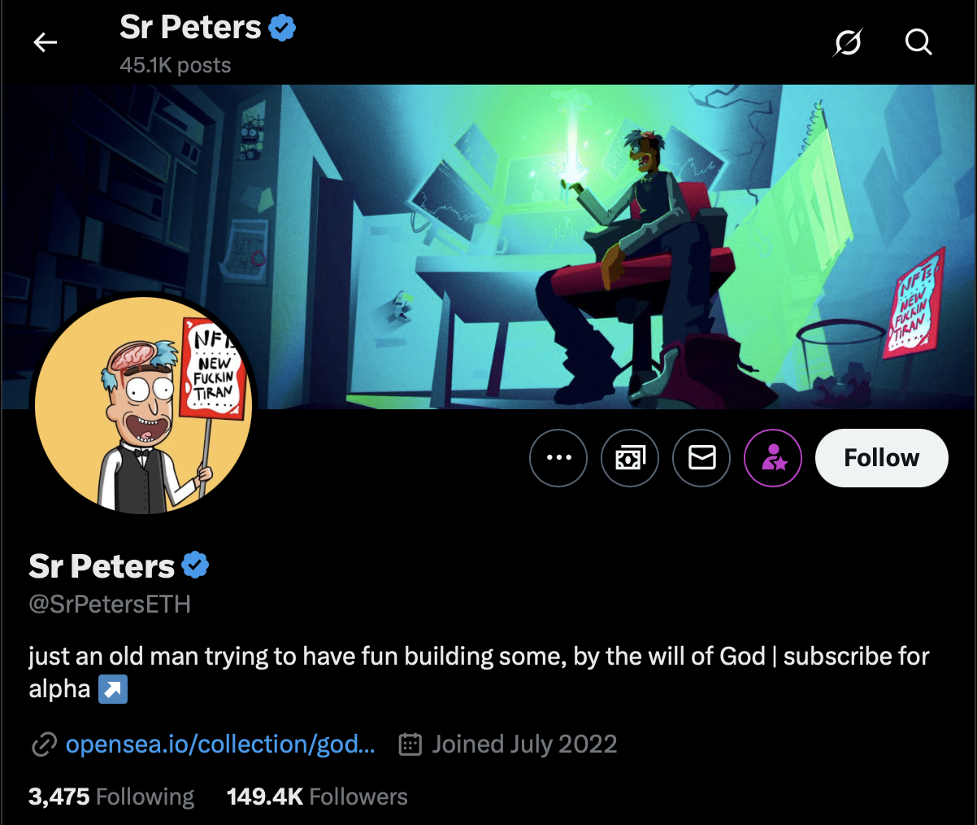
Task: Open the more options menu (three dots)
Action: point(558,457)
